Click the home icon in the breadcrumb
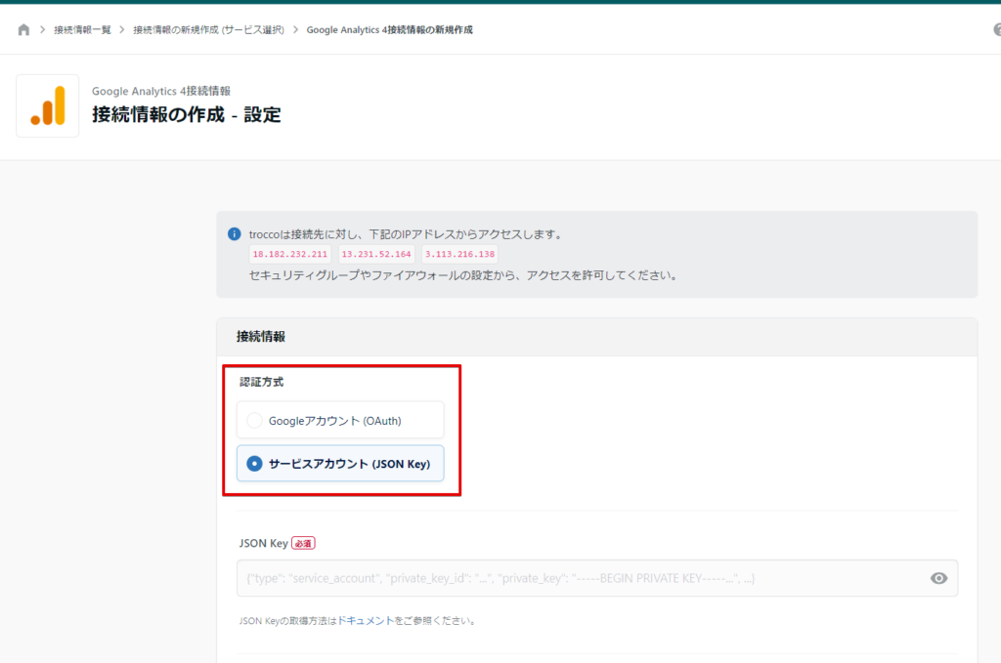 pos(23,29)
